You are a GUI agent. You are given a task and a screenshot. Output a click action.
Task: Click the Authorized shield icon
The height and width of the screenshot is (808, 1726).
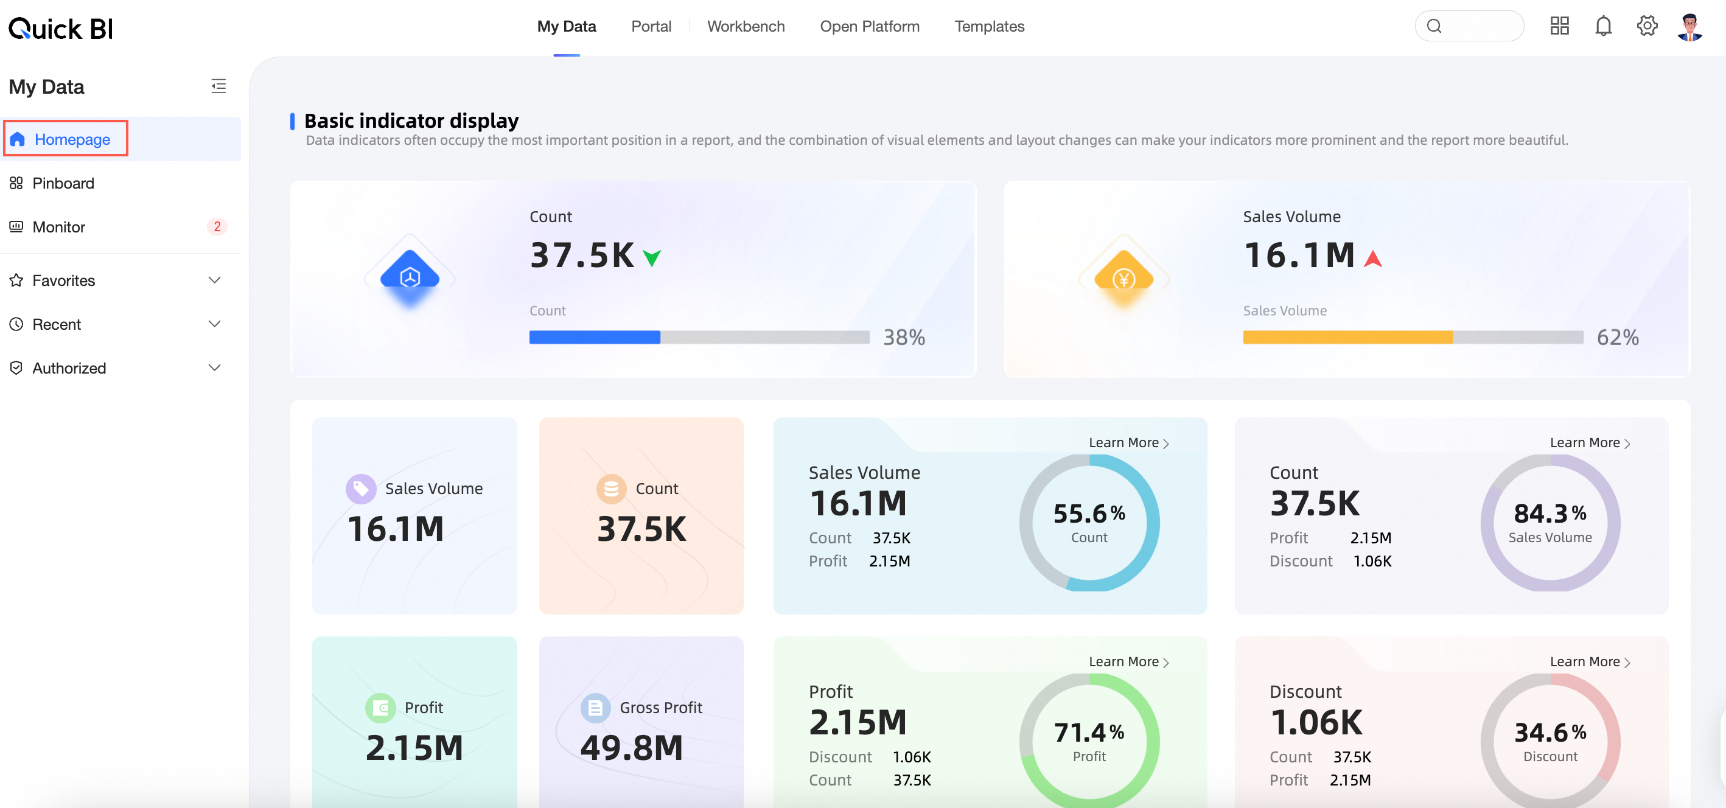[x=16, y=368]
